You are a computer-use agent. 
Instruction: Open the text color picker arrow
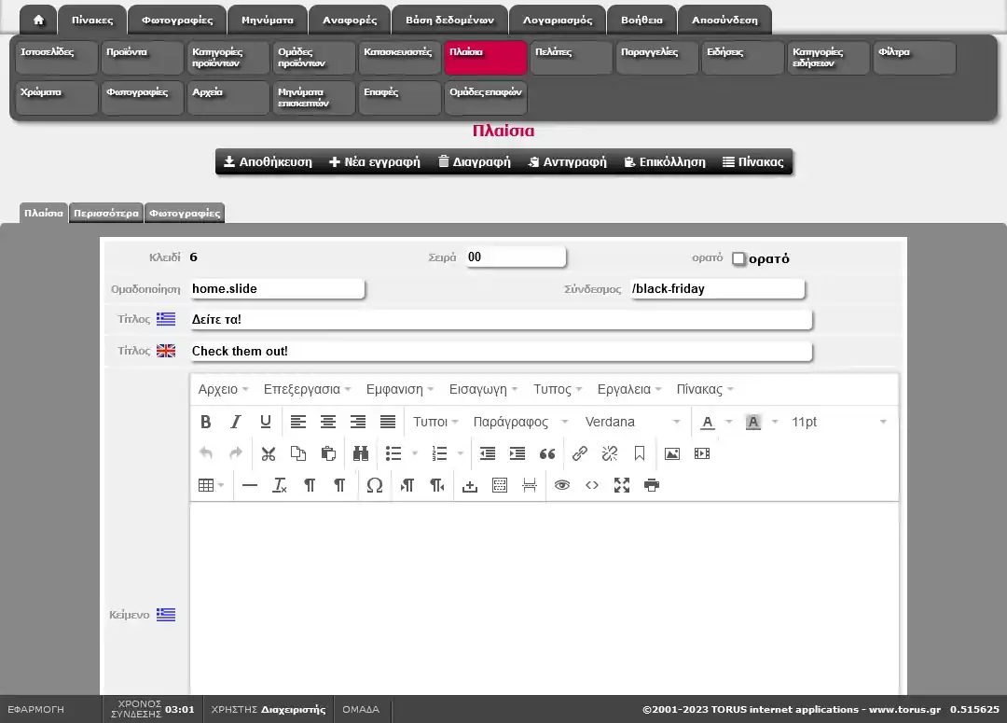pyautogui.click(x=728, y=423)
